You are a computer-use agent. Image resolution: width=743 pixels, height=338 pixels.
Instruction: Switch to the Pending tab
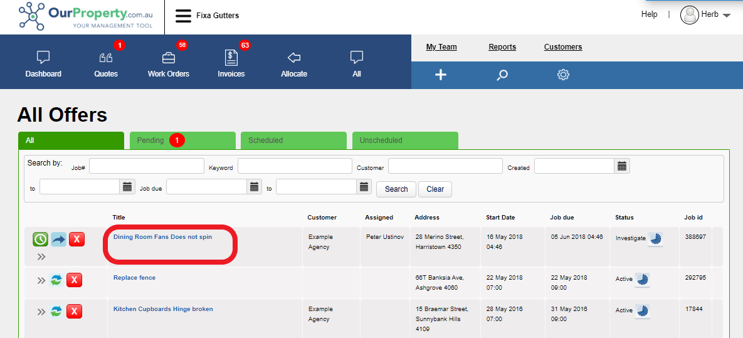(182, 140)
